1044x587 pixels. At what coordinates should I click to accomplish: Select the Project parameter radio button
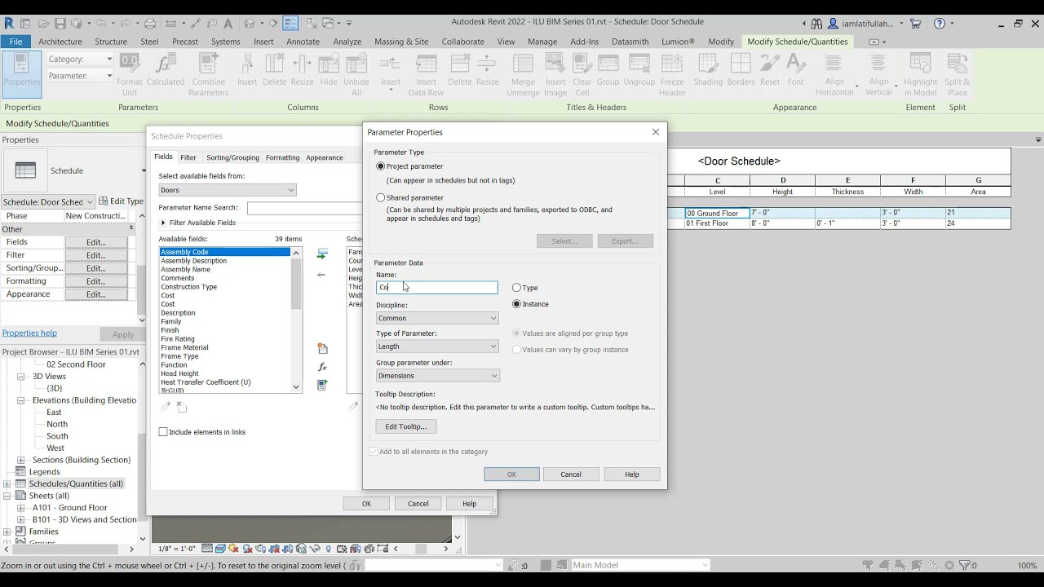coord(381,166)
